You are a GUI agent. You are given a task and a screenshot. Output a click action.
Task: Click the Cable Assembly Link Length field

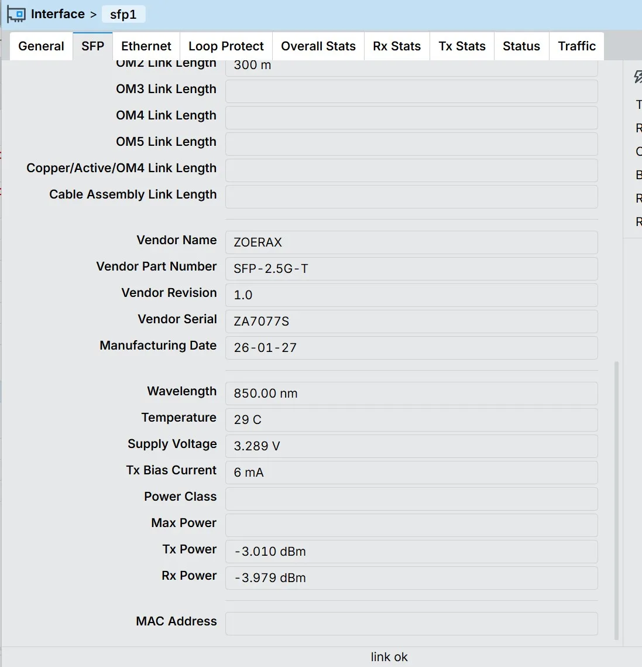coord(411,197)
